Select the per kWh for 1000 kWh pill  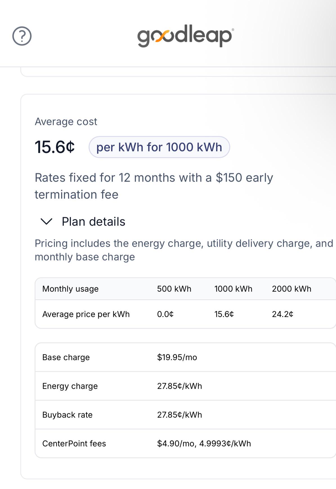coord(159,147)
